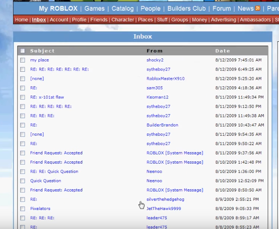
Task: Open the Catalog navigation item
Action: (x=122, y=8)
